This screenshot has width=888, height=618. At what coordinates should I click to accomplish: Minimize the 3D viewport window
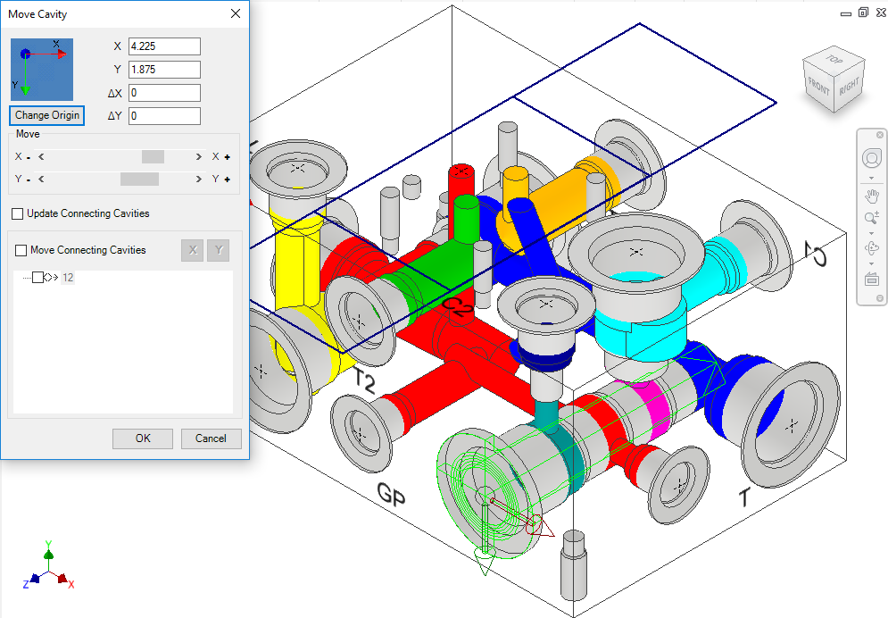846,13
